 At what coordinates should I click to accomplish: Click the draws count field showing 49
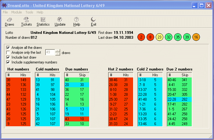(50, 52)
